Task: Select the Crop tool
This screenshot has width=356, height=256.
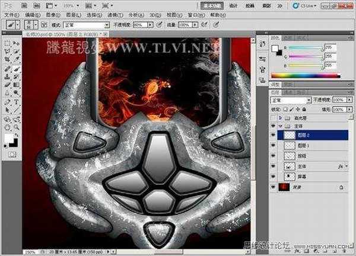Action: [8, 59]
